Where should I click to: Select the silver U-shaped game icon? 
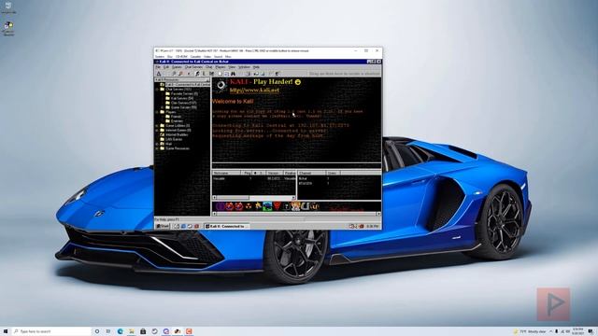coord(305,206)
